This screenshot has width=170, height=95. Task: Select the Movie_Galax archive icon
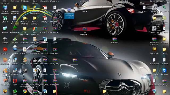[x=55, y=50]
